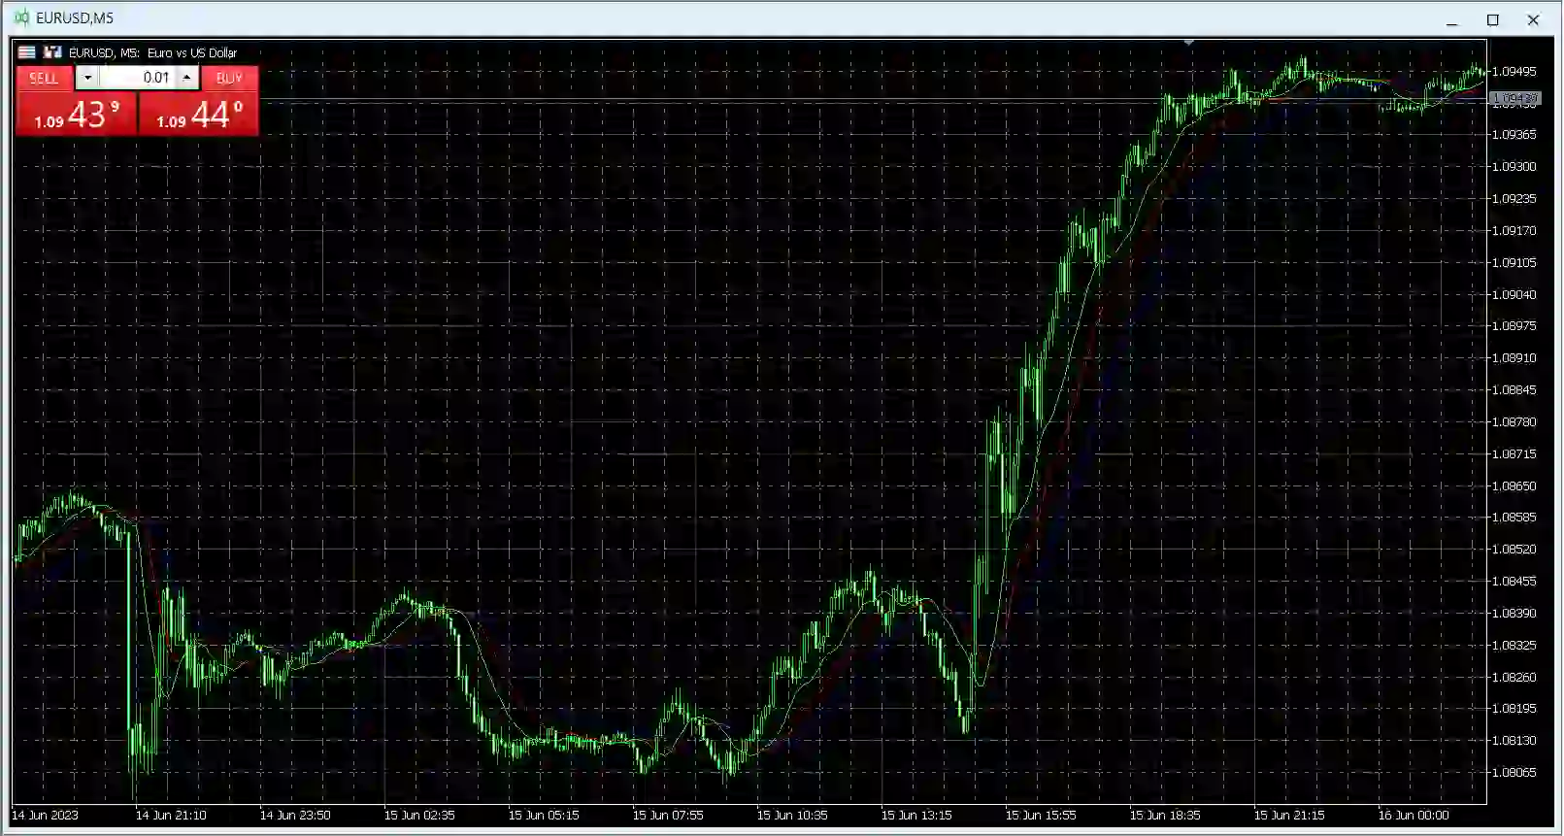Click the '15 Jun 13:15' time axis label

[916, 815]
